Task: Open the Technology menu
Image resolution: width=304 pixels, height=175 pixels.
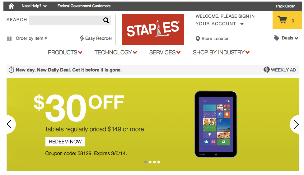Action: pos(116,53)
